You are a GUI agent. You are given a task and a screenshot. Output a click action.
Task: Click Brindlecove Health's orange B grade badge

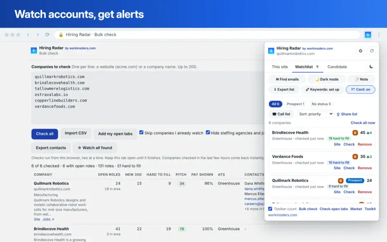point(355,133)
